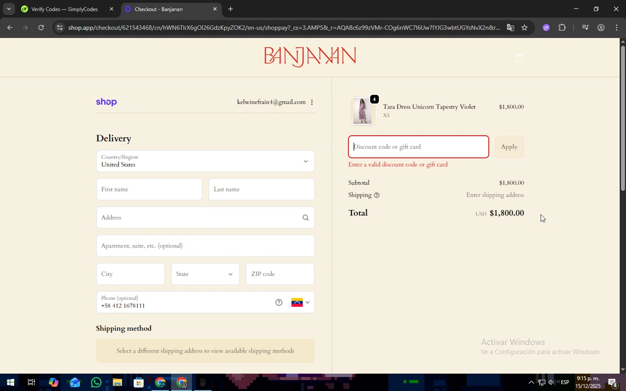
Task: Open Microsoft Store from the taskbar
Action: [x=139, y=382]
